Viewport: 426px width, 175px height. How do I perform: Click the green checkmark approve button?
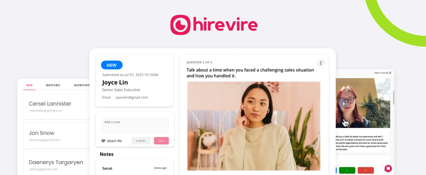click(347, 170)
